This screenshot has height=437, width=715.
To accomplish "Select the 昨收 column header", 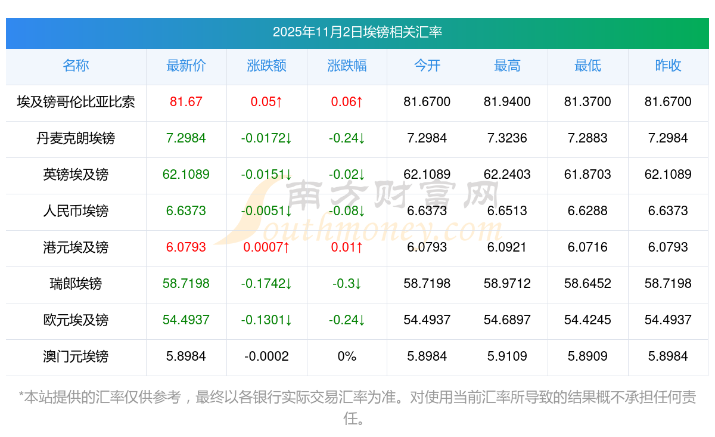I will coord(668,66).
